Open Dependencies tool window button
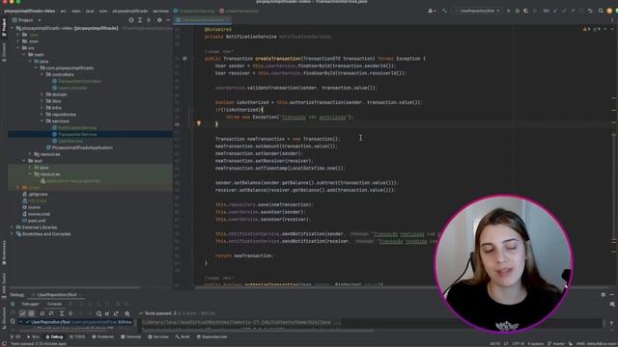The height and width of the screenshot is (347, 618). 212,337
